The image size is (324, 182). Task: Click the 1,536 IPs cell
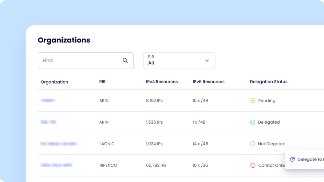(154, 122)
